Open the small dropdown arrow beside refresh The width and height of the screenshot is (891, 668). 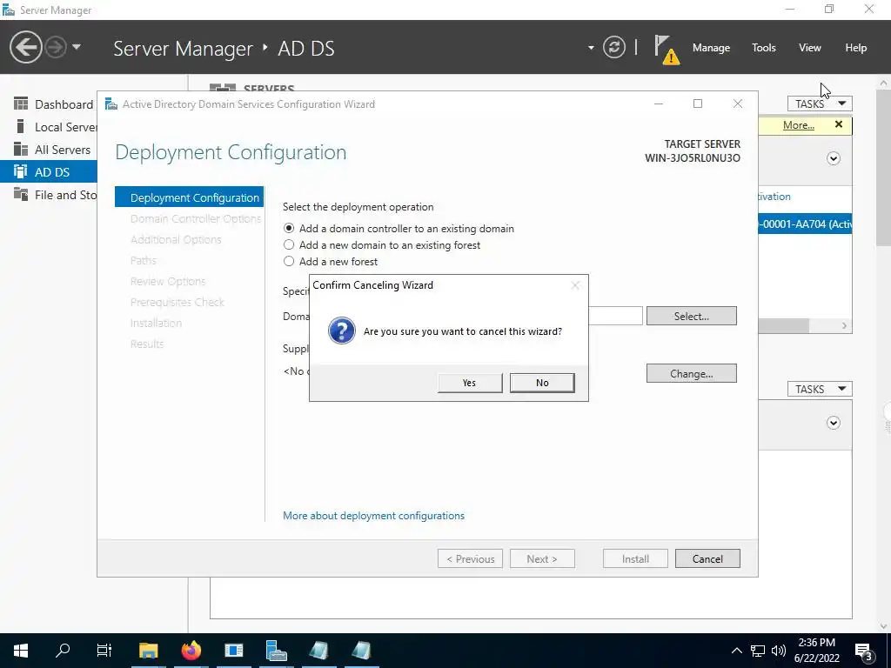pos(591,48)
